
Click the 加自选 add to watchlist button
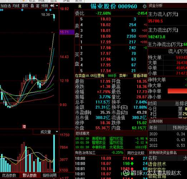[5, 6]
